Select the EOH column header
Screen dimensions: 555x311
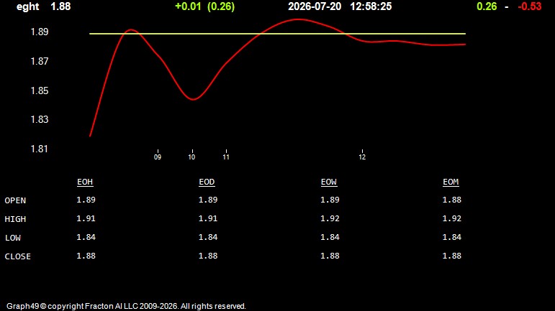click(85, 182)
